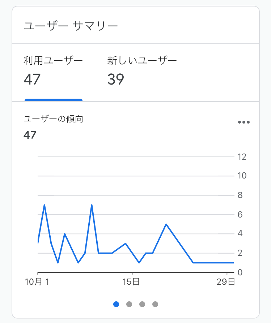Screen dimensions: 271x323
Task: Switch to the 新しいユーザー tab
Action: click(x=142, y=73)
